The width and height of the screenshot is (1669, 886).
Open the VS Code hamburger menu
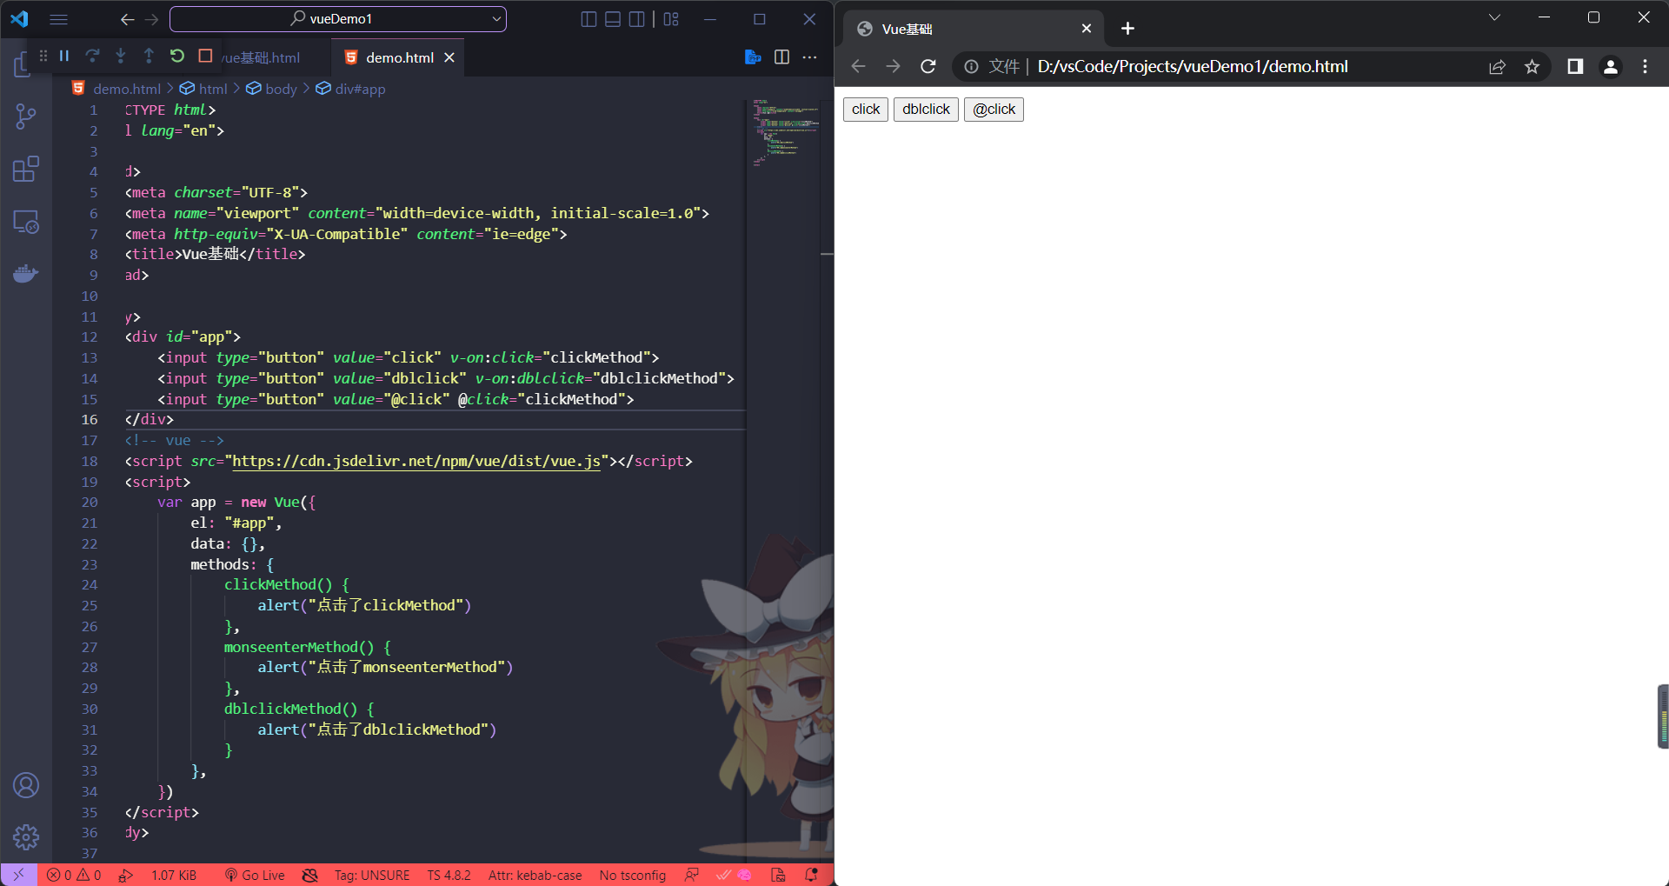59,19
